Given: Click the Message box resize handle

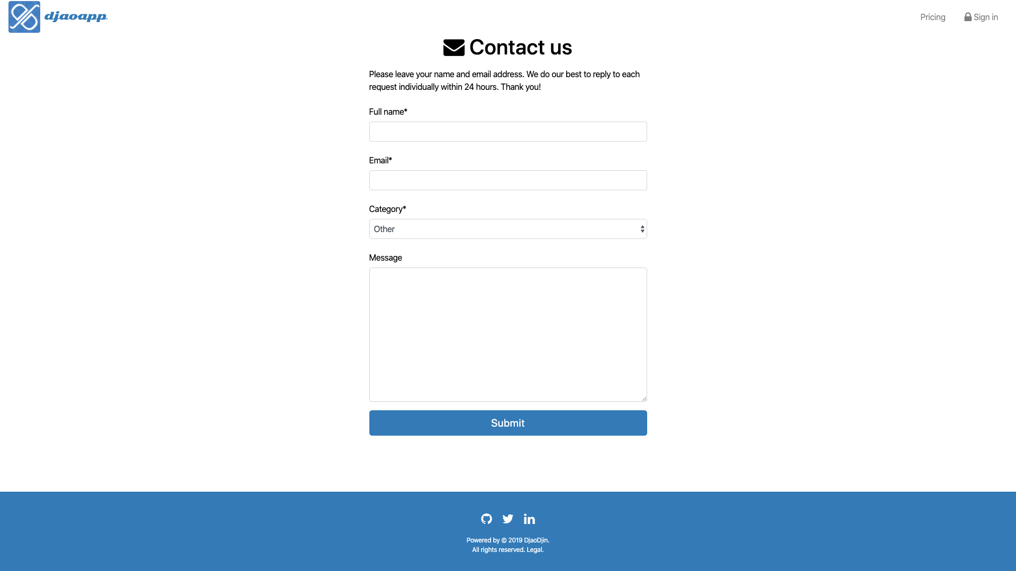Looking at the screenshot, I should tap(644, 399).
